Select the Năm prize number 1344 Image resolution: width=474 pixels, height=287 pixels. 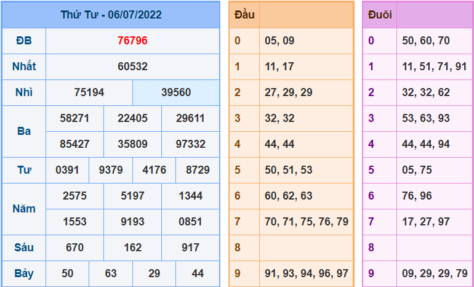point(190,196)
